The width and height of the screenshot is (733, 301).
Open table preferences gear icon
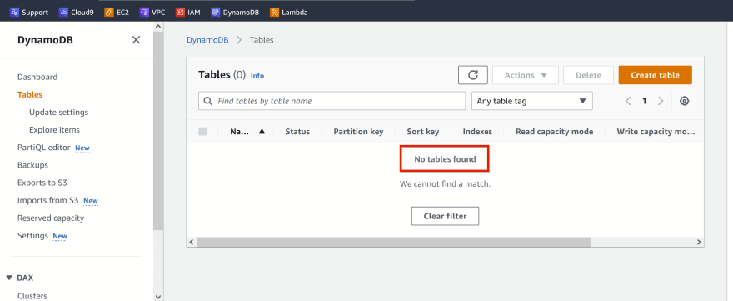685,101
